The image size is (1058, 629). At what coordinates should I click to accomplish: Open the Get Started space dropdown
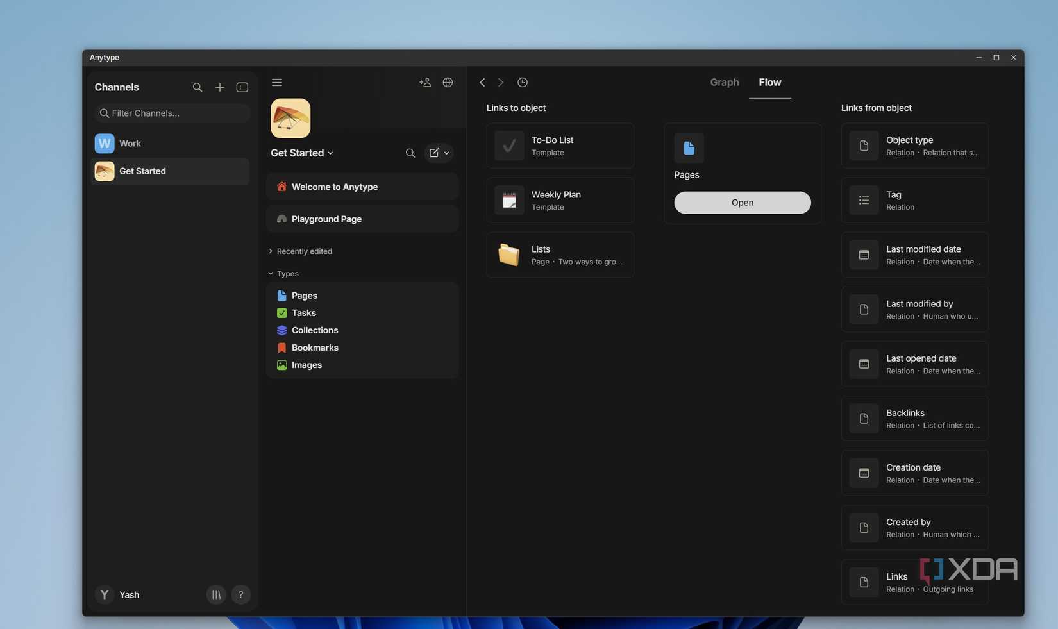[x=302, y=153]
